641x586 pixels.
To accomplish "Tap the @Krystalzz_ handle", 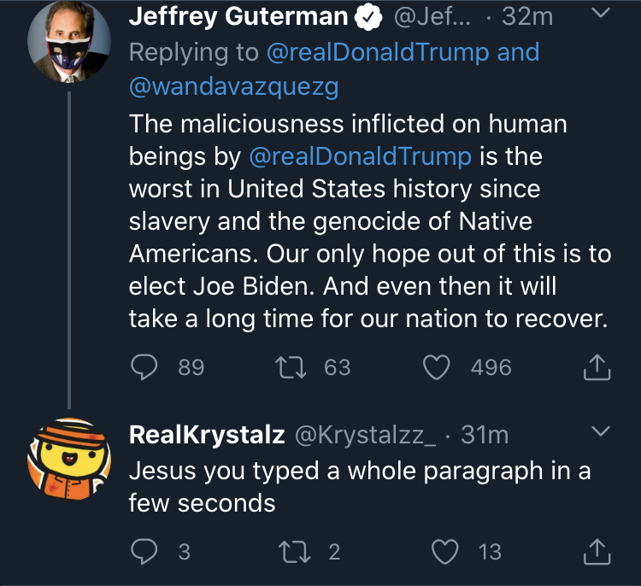I will click(365, 435).
